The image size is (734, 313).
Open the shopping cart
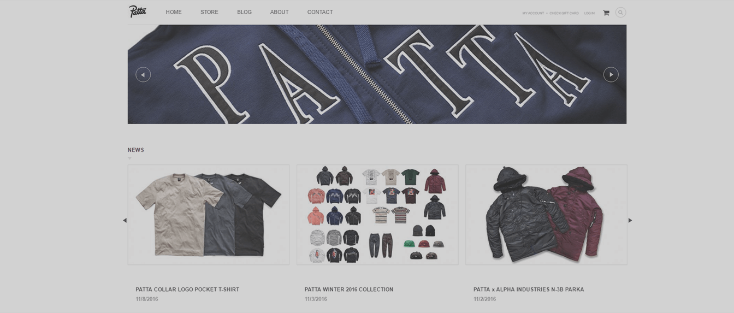coord(606,13)
